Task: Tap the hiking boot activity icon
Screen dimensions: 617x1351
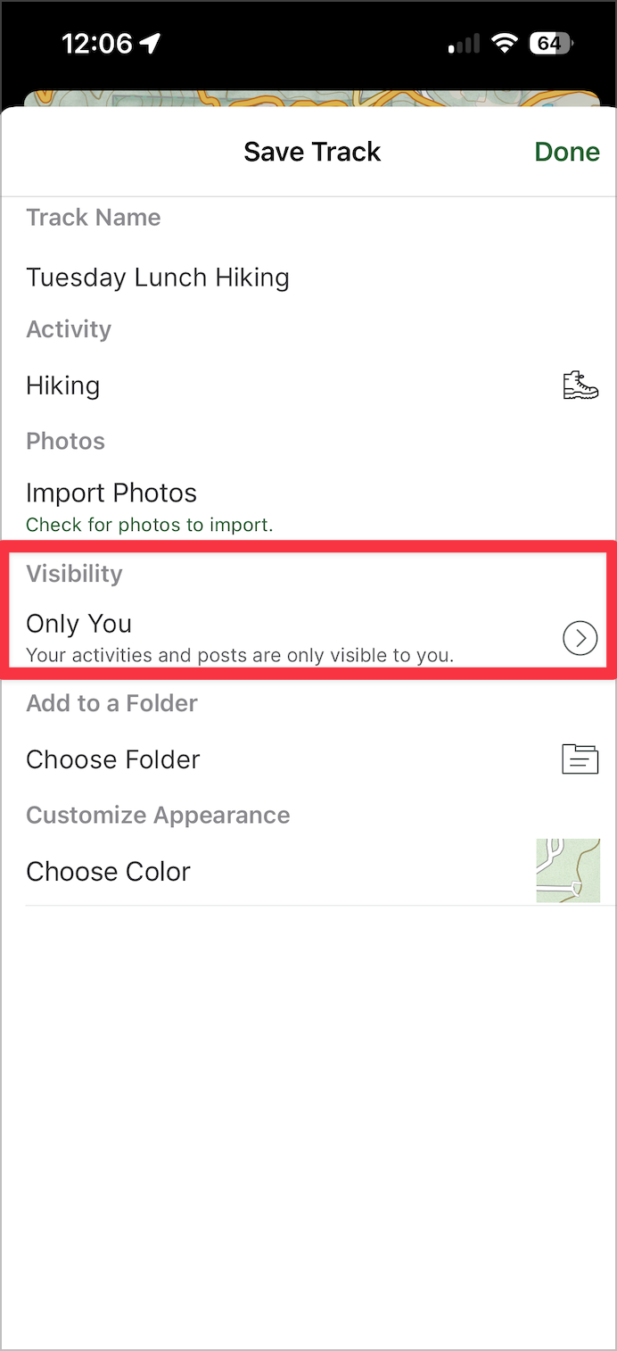Action: (580, 385)
